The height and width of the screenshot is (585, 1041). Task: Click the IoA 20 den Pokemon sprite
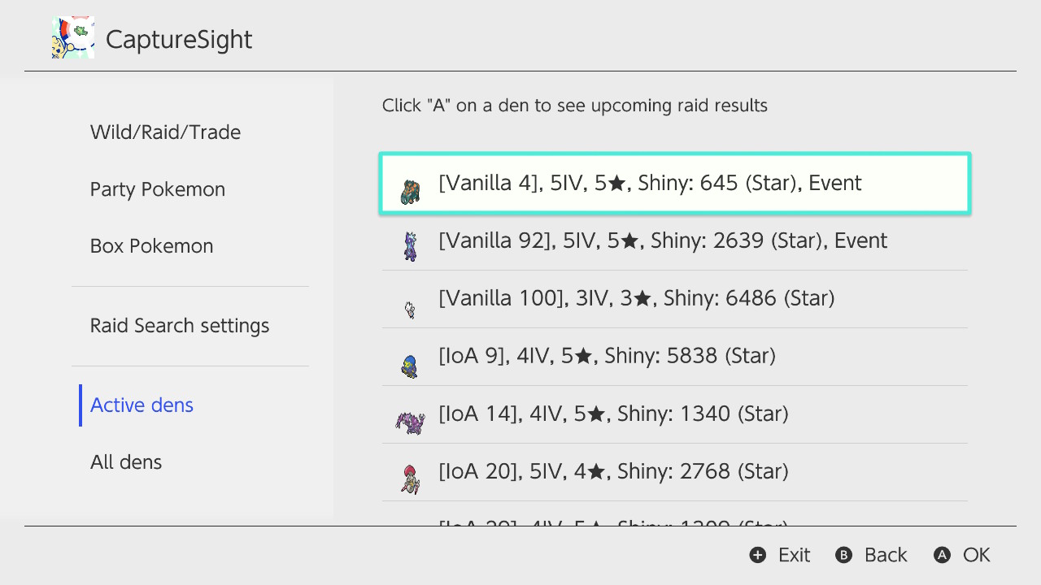pyautogui.click(x=410, y=479)
